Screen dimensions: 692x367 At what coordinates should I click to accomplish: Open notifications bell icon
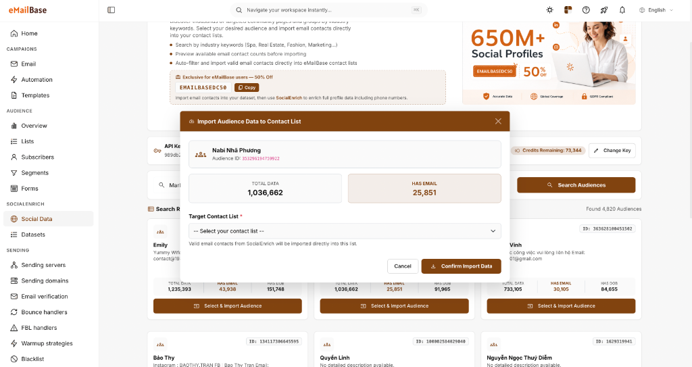pos(622,9)
